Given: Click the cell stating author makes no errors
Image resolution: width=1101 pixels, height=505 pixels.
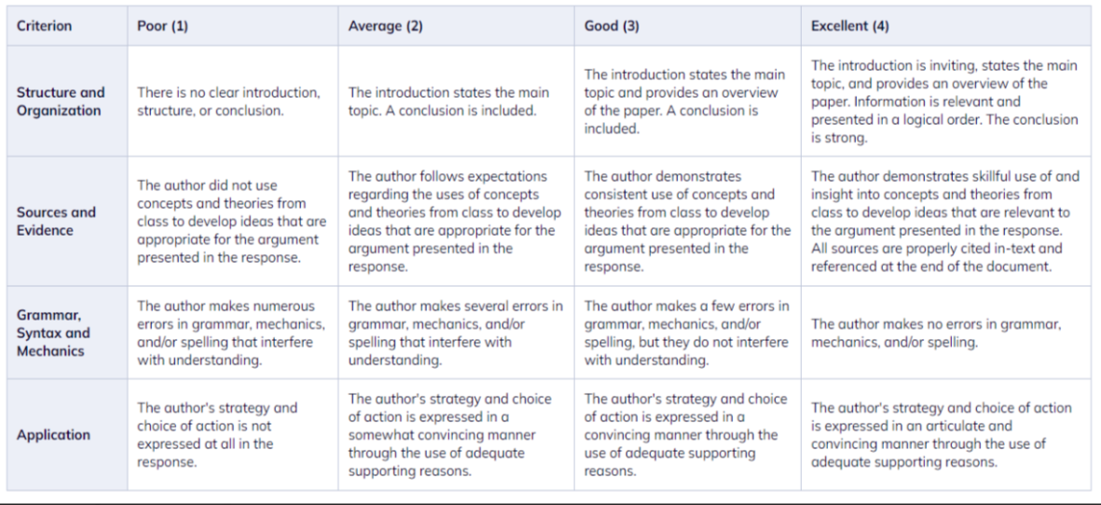Looking at the screenshot, I should click(946, 333).
